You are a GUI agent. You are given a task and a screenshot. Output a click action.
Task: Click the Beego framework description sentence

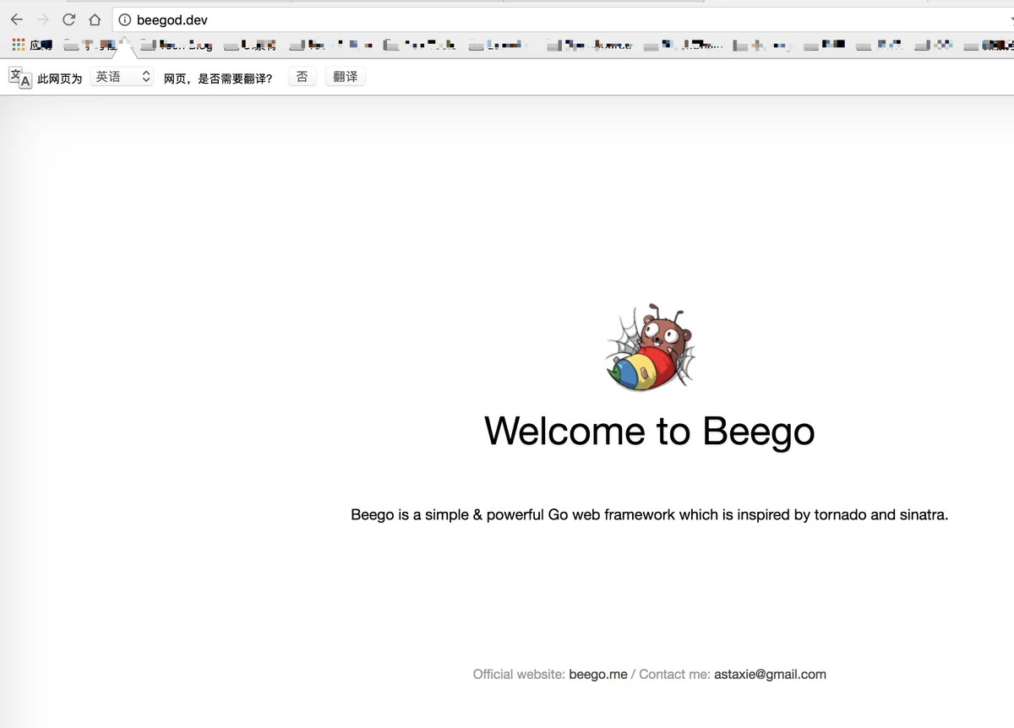650,514
